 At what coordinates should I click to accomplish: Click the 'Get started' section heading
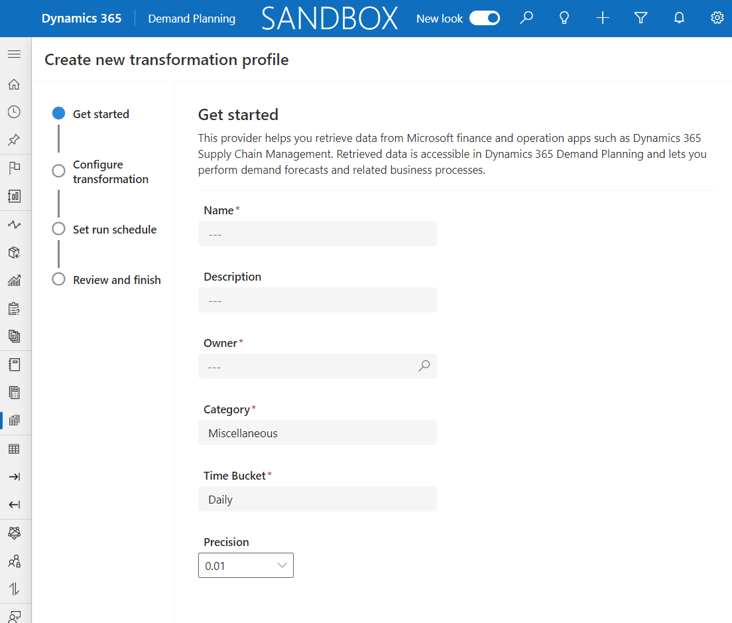238,114
